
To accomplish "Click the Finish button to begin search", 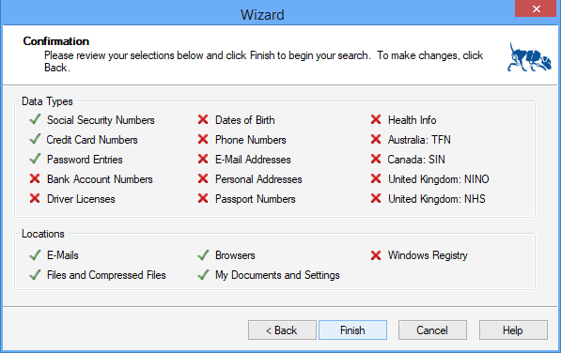I will click(352, 330).
